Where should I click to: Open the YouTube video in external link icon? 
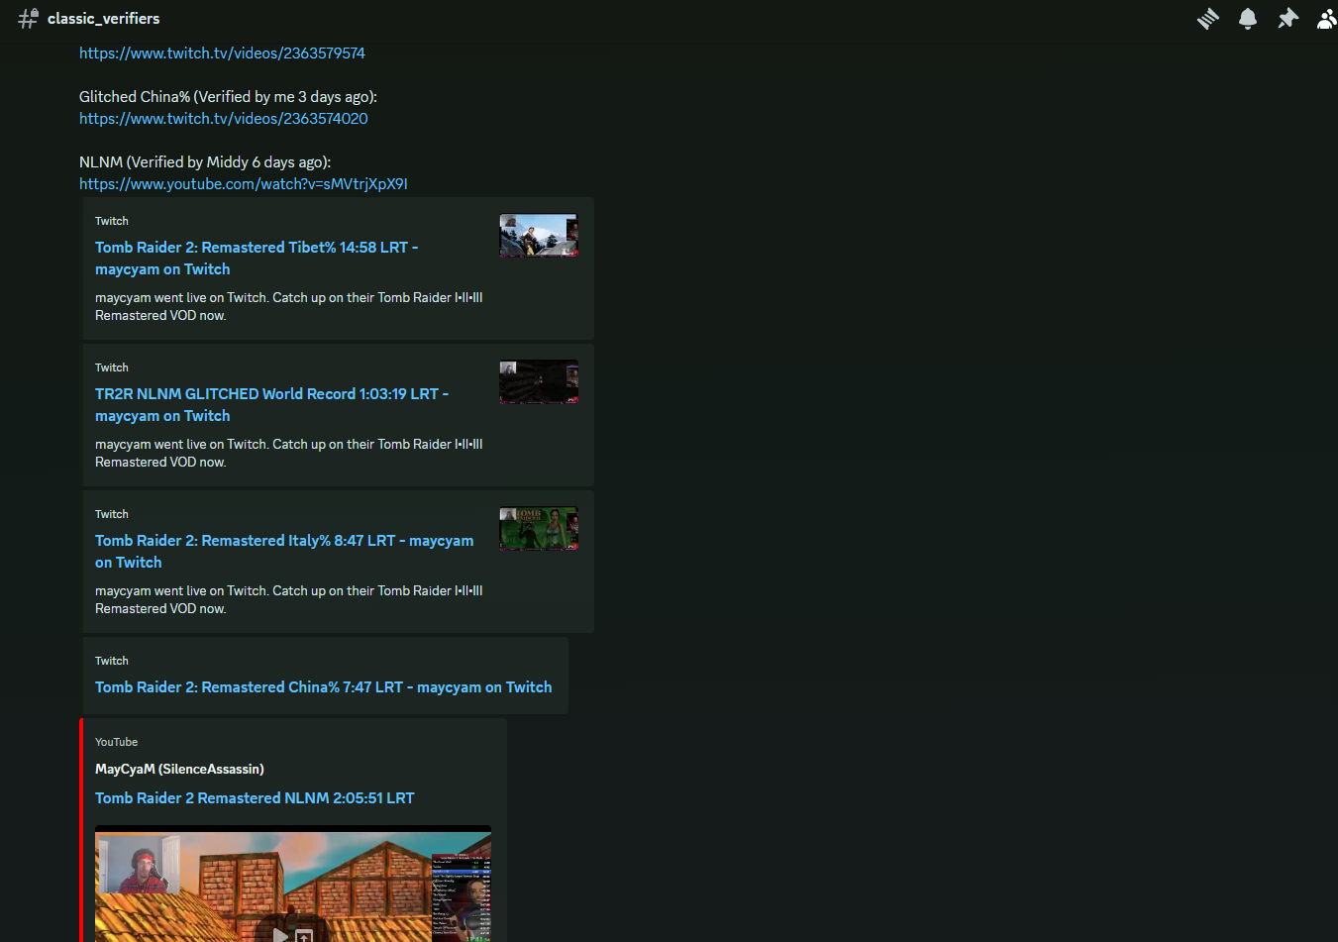305,935
